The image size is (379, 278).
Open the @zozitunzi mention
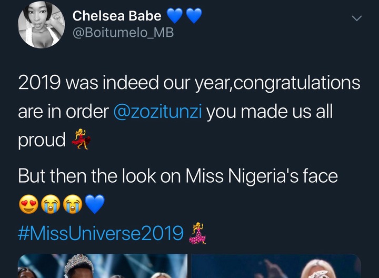click(x=156, y=112)
